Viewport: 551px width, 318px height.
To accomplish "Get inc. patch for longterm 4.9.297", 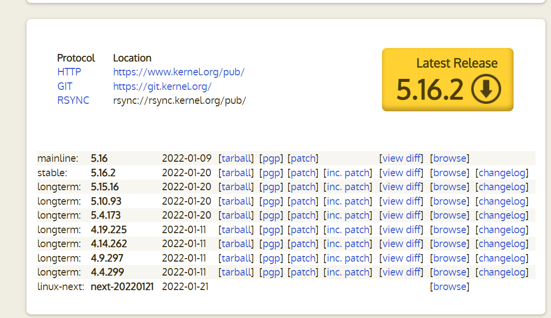I will point(348,258).
